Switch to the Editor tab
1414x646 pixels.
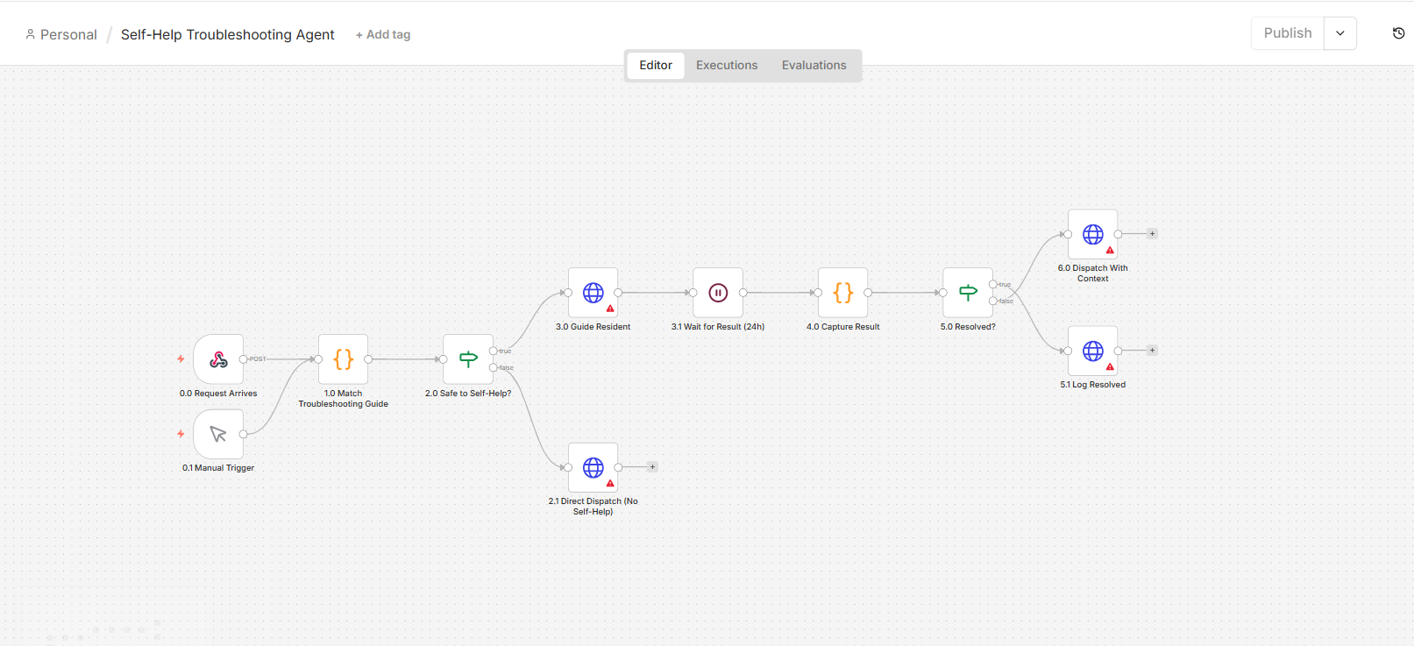[656, 66]
